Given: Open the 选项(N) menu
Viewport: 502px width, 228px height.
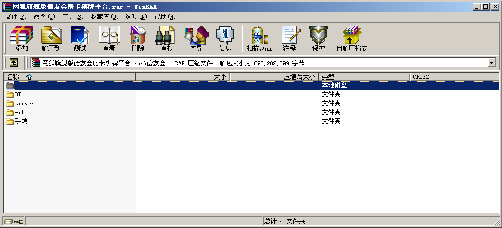Looking at the screenshot, I should pyautogui.click(x=136, y=17).
